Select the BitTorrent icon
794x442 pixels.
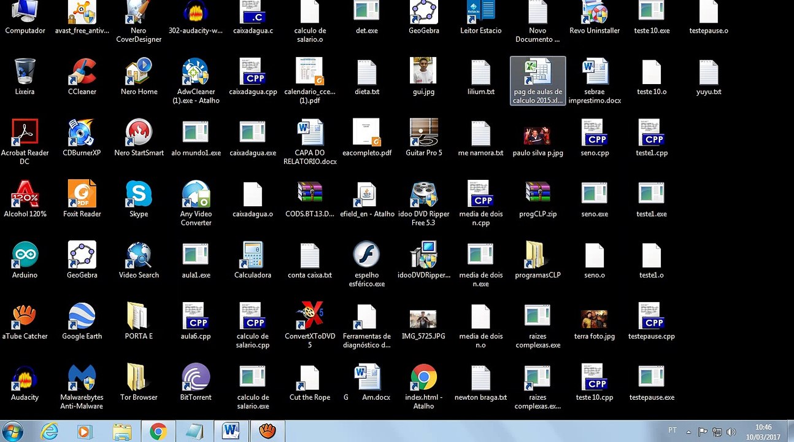(196, 382)
